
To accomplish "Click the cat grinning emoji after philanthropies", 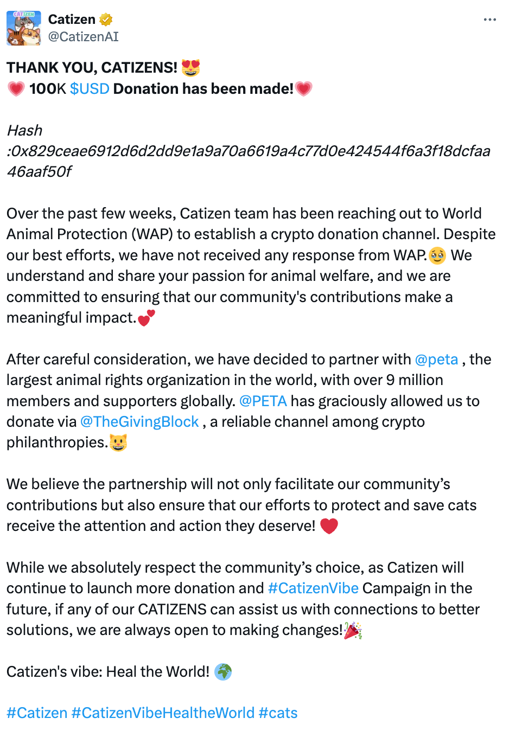I will tap(119, 443).
